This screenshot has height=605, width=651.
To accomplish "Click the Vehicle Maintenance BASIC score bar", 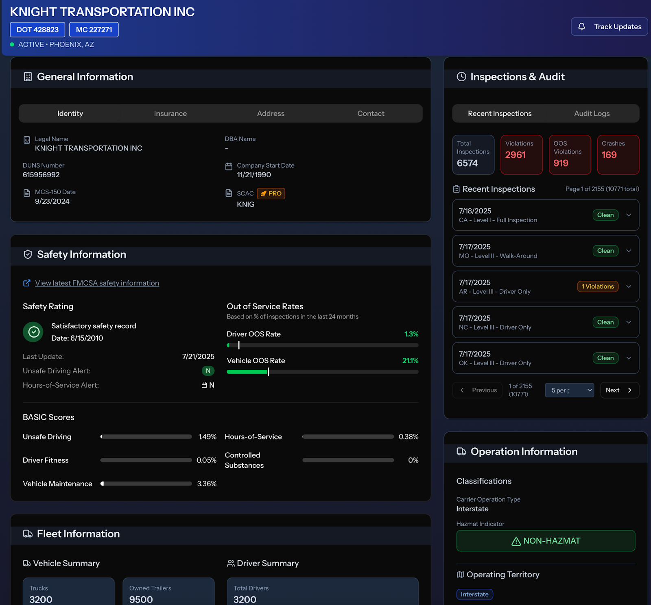I will point(146,484).
